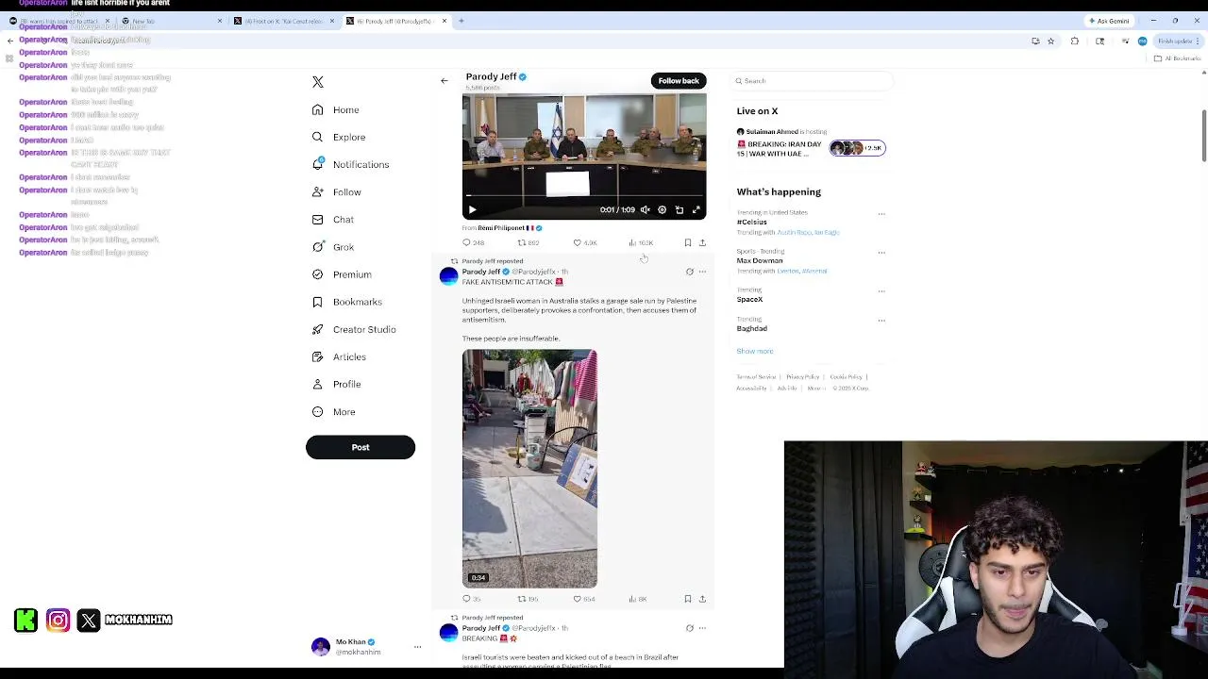The width and height of the screenshot is (1208, 679).
Task: Open options for Max Dowman trend
Action: (881, 253)
